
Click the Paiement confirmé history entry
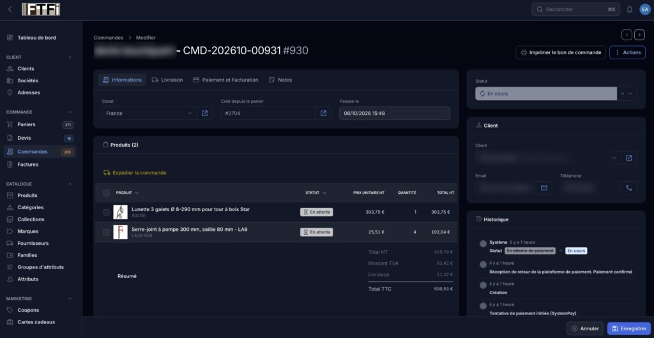(561, 272)
